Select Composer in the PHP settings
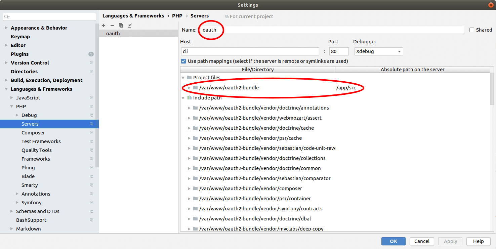The width and height of the screenshot is (496, 249). click(33, 133)
